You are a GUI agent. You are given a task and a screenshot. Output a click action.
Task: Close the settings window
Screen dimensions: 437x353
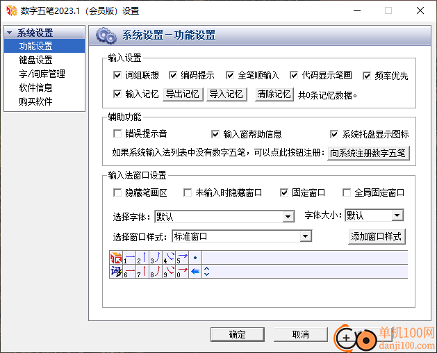click(x=420, y=10)
